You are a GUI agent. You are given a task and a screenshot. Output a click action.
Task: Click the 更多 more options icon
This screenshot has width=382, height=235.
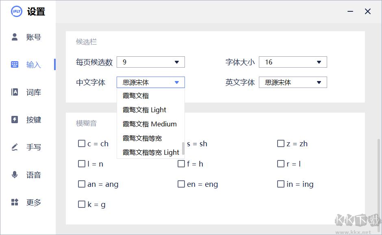[x=15, y=202]
